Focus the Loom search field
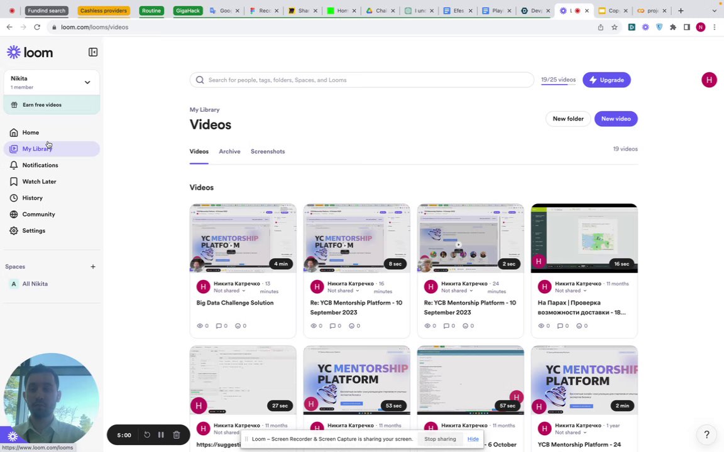The image size is (724, 452). [x=361, y=80]
